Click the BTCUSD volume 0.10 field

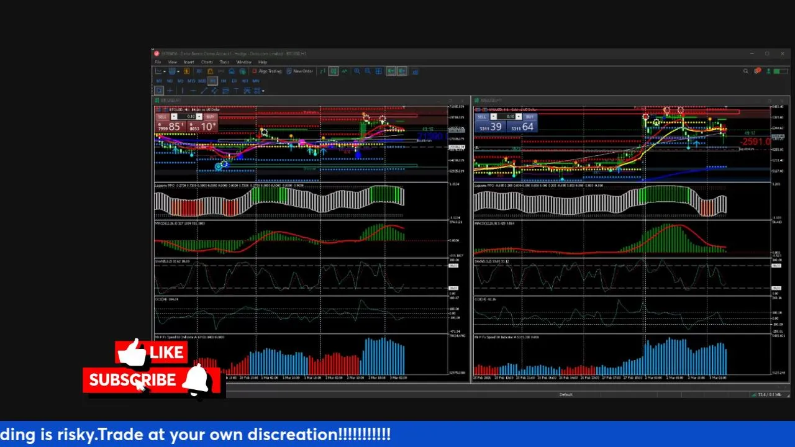coord(186,117)
